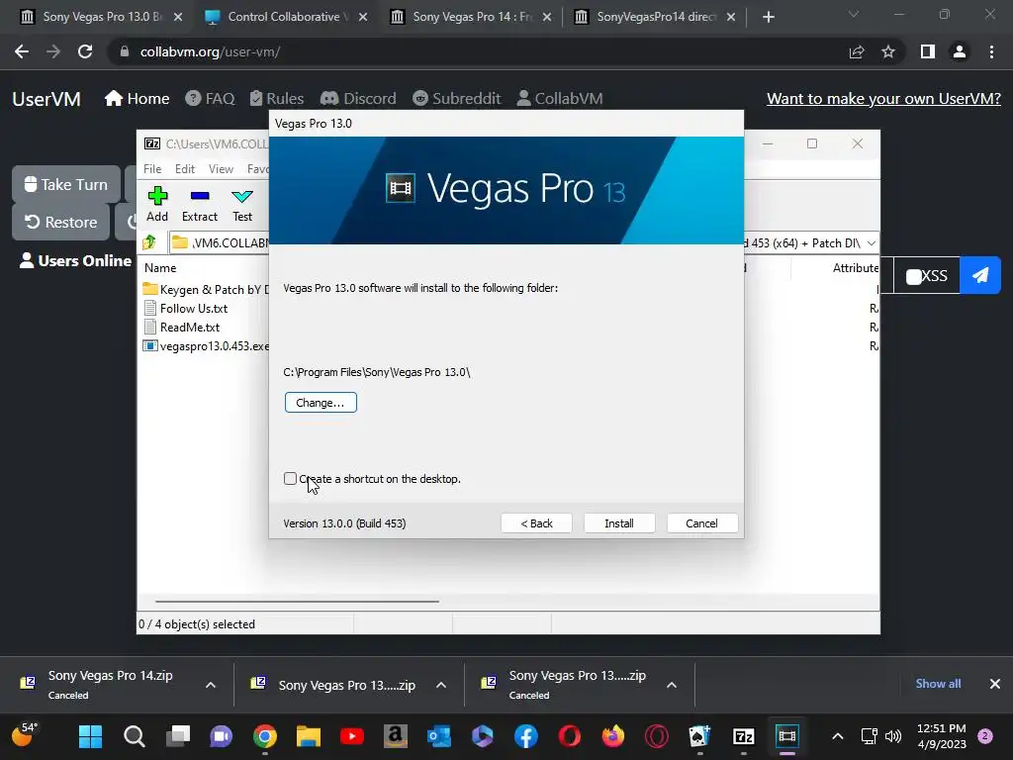
Task: Enable Create a shortcut on the desktop
Action: [290, 478]
